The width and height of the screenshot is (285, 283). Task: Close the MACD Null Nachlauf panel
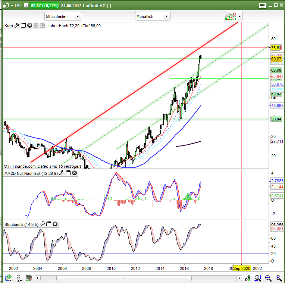(74, 173)
